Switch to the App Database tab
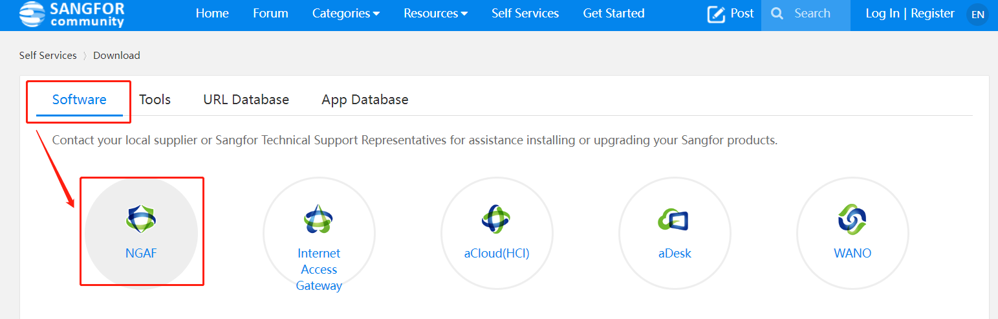 [365, 100]
